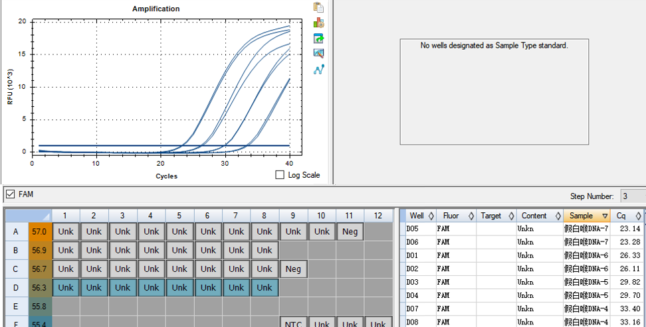The width and height of the screenshot is (646, 327).
Task: Click the Amplification chart title
Action: [156, 9]
